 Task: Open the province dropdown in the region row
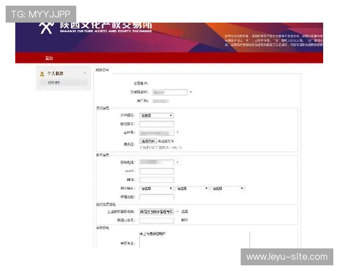coord(157,189)
